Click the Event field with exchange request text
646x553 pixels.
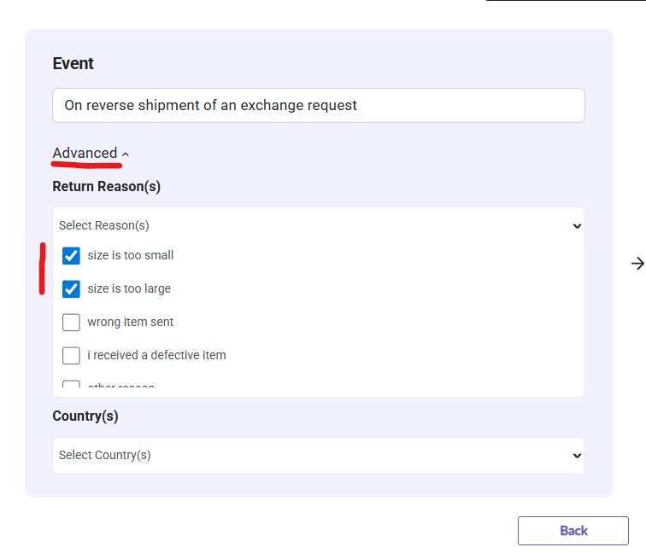[318, 106]
